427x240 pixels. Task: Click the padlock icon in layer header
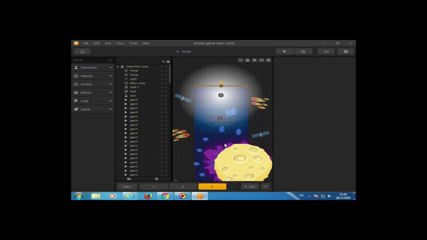point(168,61)
